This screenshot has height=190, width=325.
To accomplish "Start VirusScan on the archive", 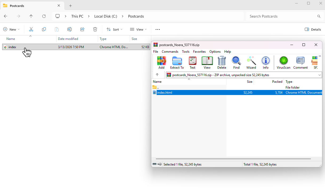I will pos(283,63).
